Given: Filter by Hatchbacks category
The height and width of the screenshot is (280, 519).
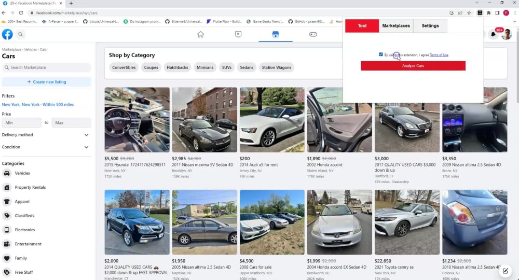Looking at the screenshot, I should [177, 67].
